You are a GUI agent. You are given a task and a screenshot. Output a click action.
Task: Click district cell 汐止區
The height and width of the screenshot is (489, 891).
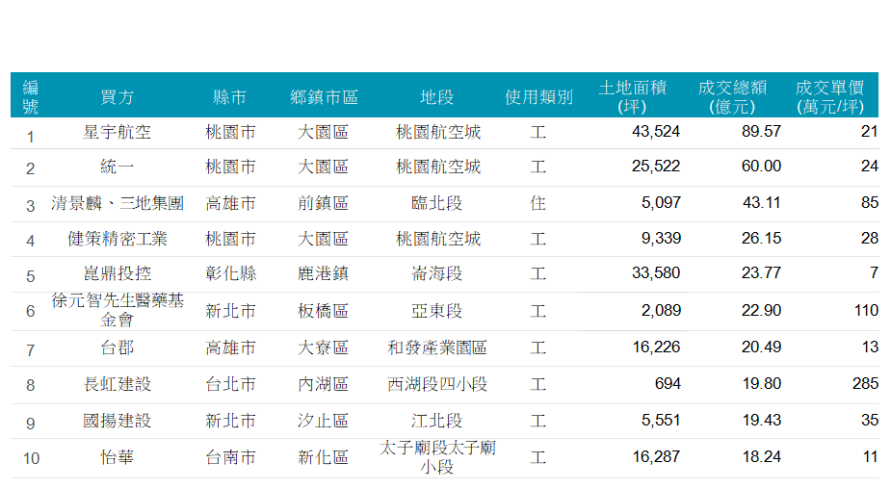pyautogui.click(x=324, y=421)
